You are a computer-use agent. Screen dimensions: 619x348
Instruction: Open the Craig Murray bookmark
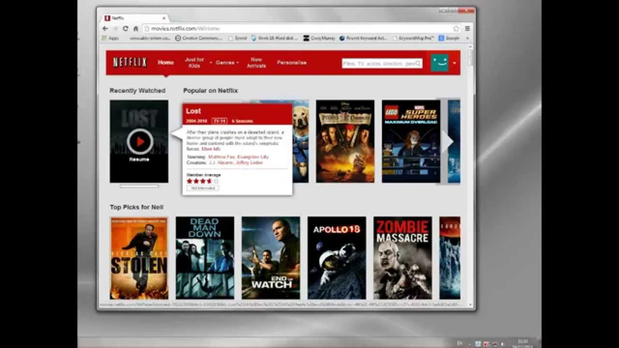coord(319,38)
